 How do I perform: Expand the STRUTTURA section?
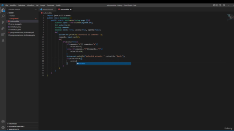click(x=22, y=124)
